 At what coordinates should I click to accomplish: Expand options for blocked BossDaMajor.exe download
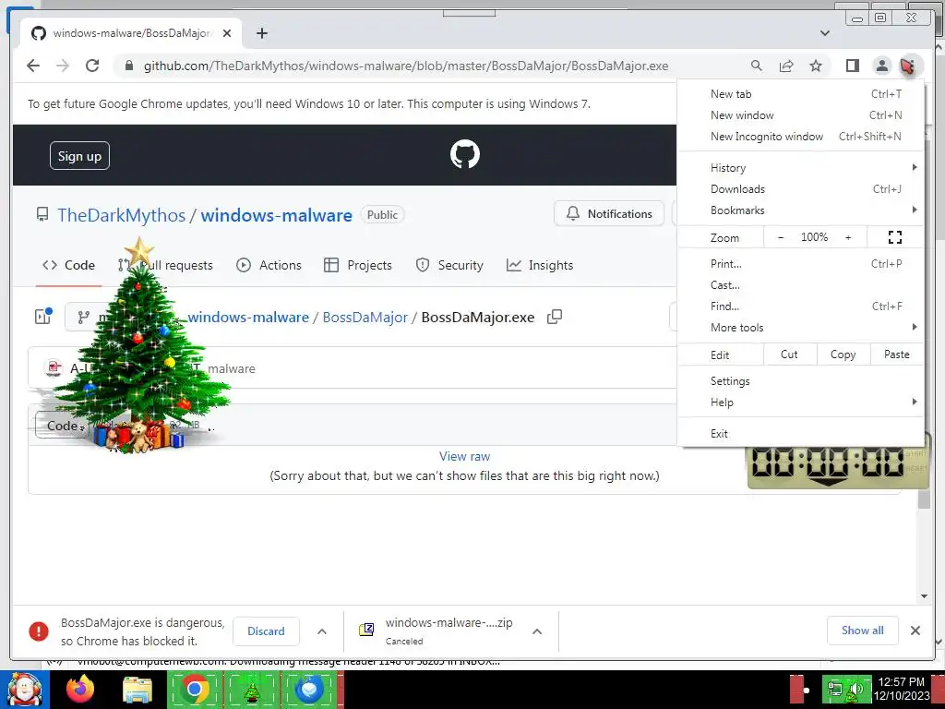click(x=322, y=631)
